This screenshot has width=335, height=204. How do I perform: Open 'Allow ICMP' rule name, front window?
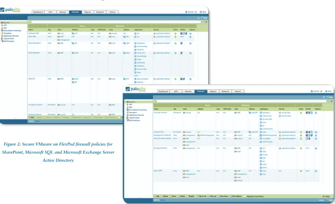tap(158, 171)
